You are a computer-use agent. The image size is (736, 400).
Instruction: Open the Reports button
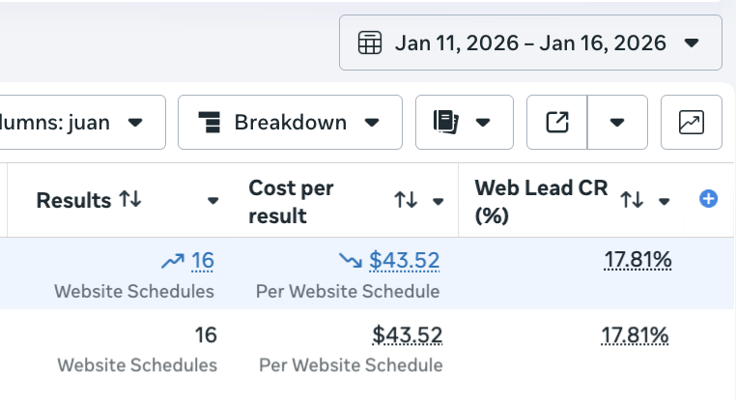pos(461,123)
